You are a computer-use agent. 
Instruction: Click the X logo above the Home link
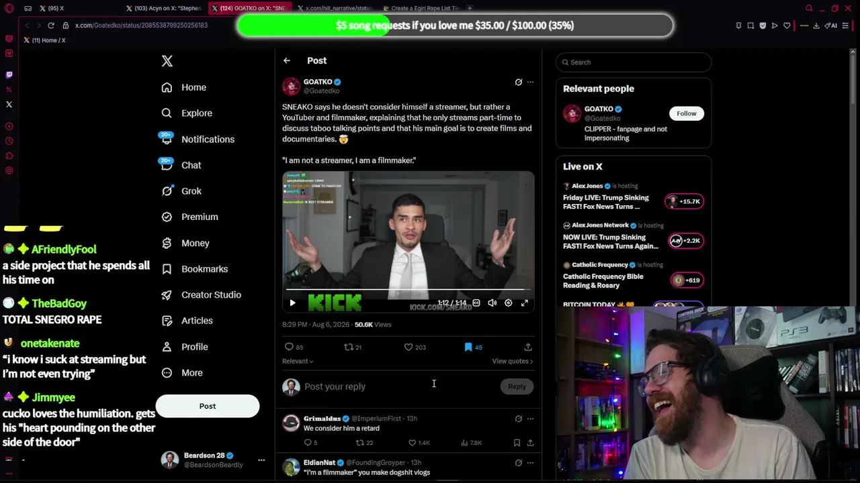tap(167, 61)
